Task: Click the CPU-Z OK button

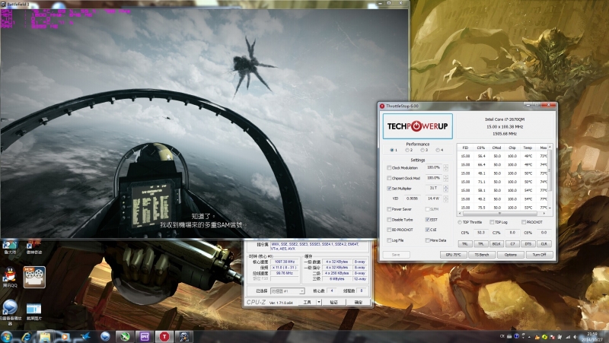Action: (358, 302)
